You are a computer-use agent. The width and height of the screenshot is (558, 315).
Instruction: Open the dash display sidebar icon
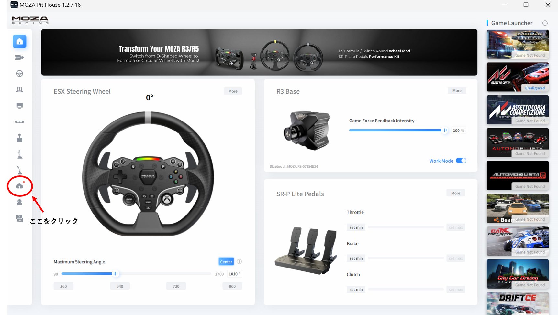coord(19,106)
